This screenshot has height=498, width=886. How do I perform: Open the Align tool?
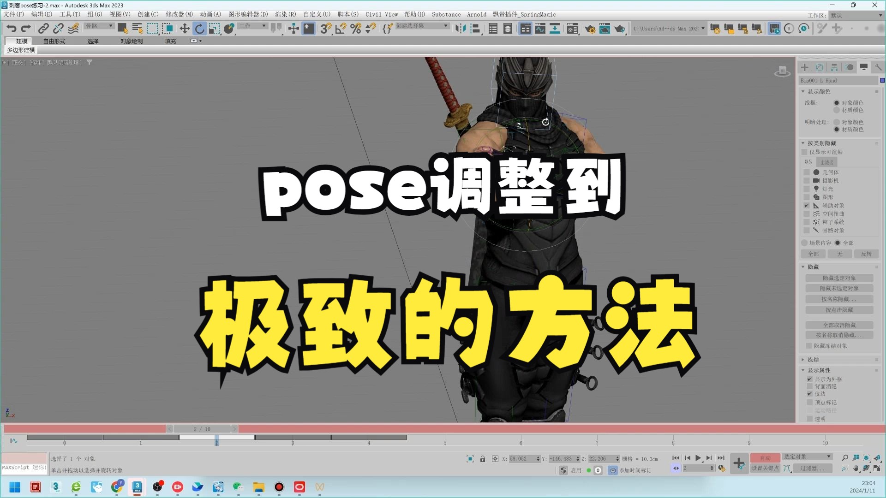[x=475, y=29]
